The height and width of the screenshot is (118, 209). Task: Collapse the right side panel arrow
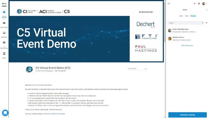pyautogui.click(x=169, y=4)
